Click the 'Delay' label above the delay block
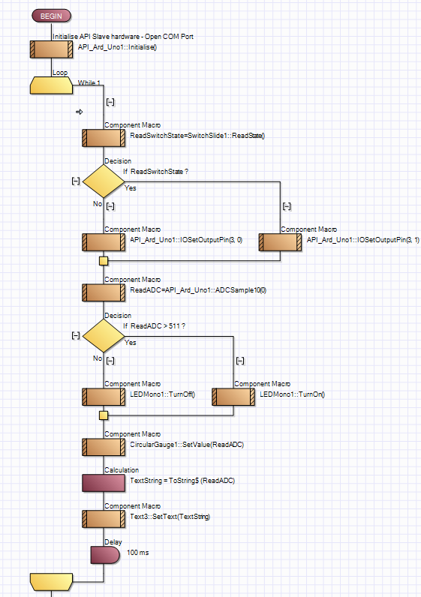Screen dimensions: 421x597 click(x=113, y=541)
